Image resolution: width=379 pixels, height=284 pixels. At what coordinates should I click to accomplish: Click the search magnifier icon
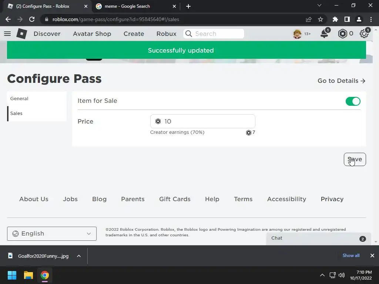click(188, 34)
